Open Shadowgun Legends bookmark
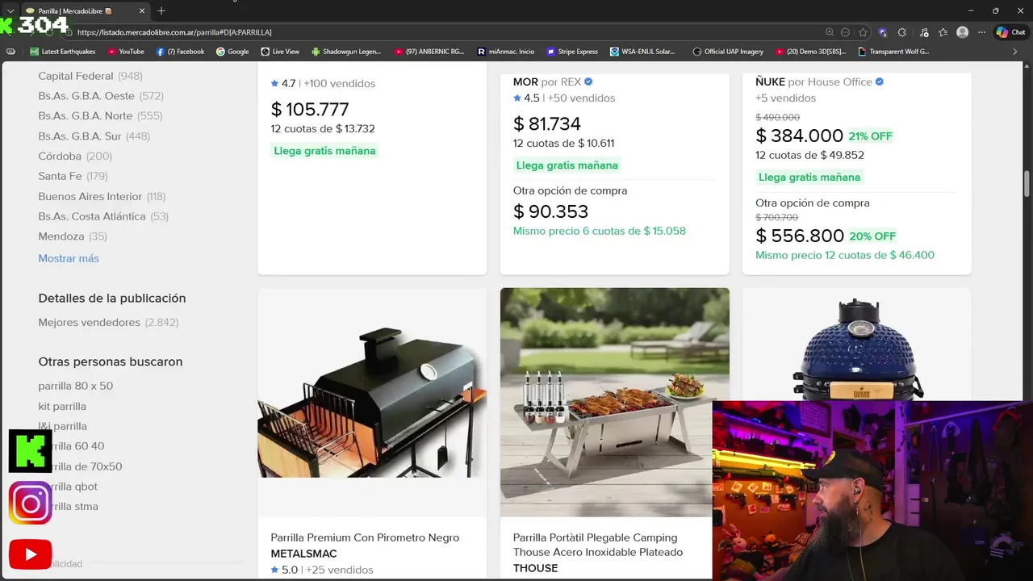 (345, 52)
